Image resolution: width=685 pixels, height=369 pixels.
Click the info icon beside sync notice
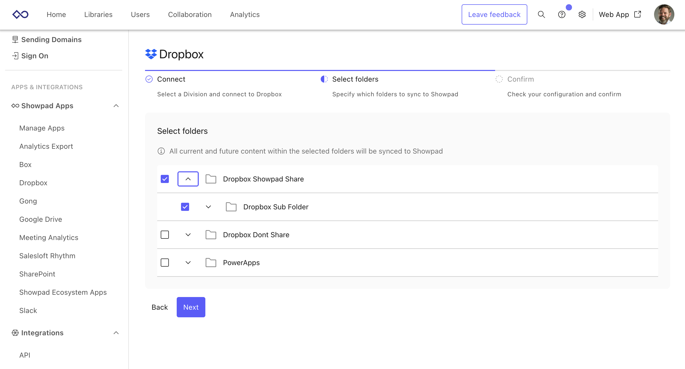[x=161, y=151]
